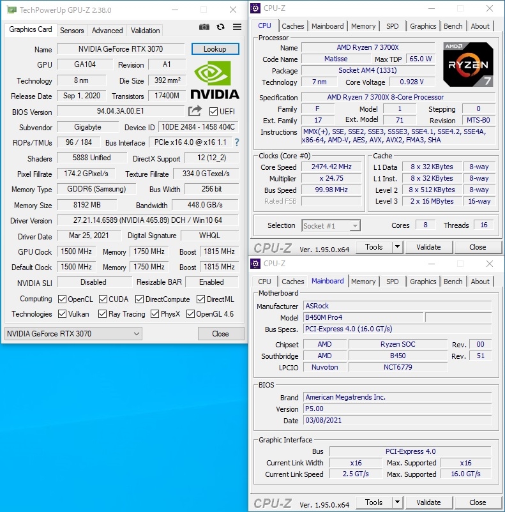
Task: Toggle the DirectML checkbox
Action: tap(201, 299)
